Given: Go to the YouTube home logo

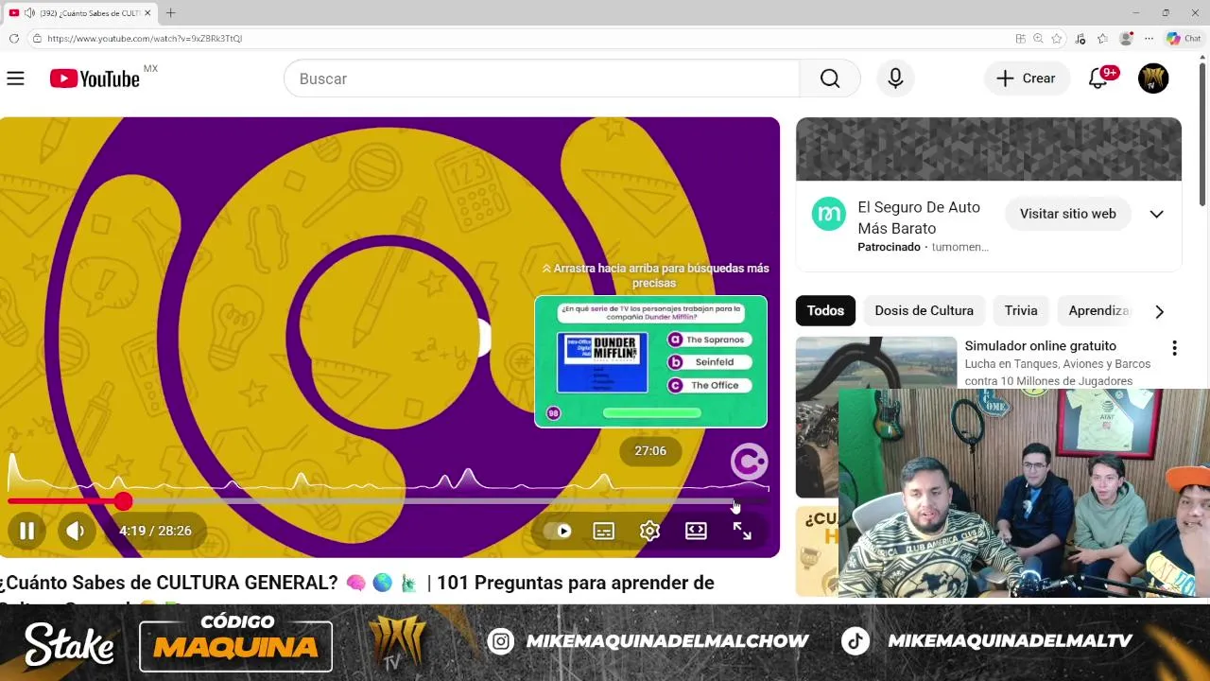Looking at the screenshot, I should [95, 79].
